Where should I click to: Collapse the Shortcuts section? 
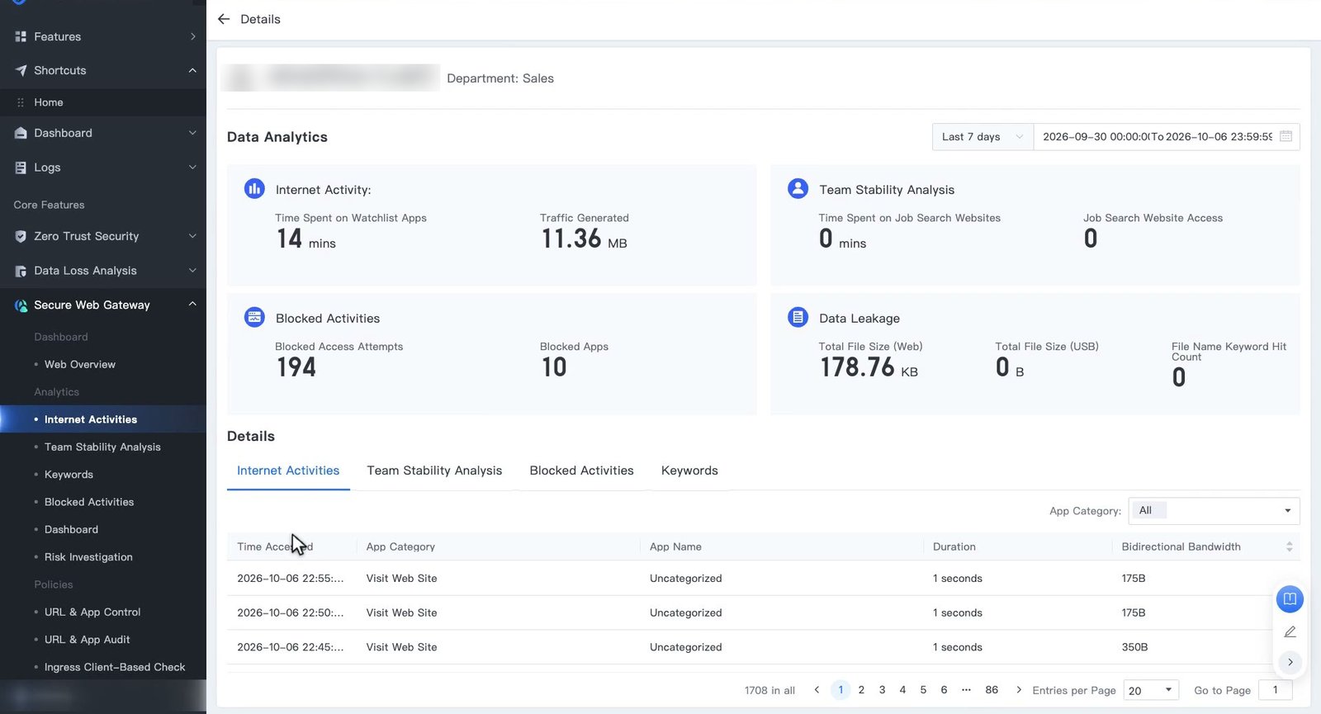click(x=192, y=70)
